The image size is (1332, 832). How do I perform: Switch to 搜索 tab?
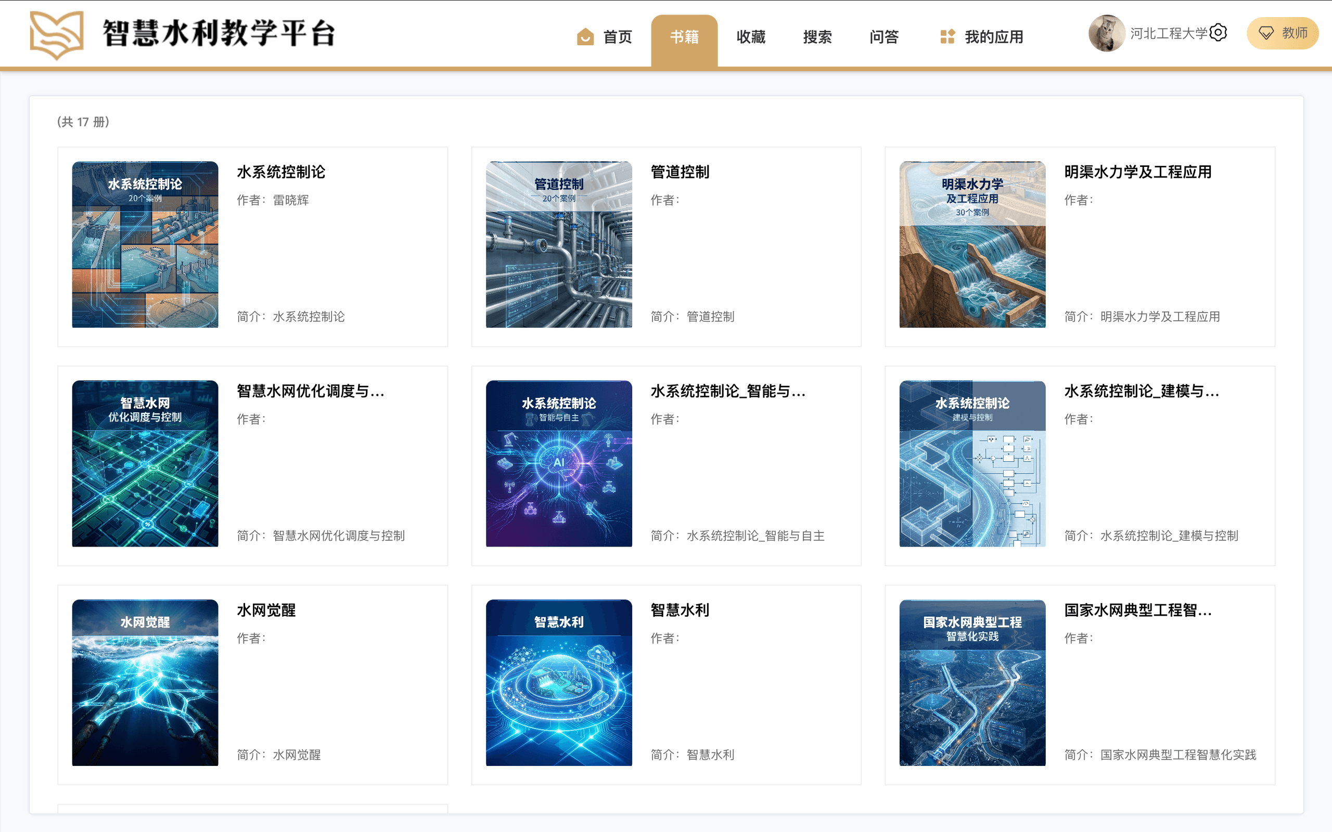(817, 37)
